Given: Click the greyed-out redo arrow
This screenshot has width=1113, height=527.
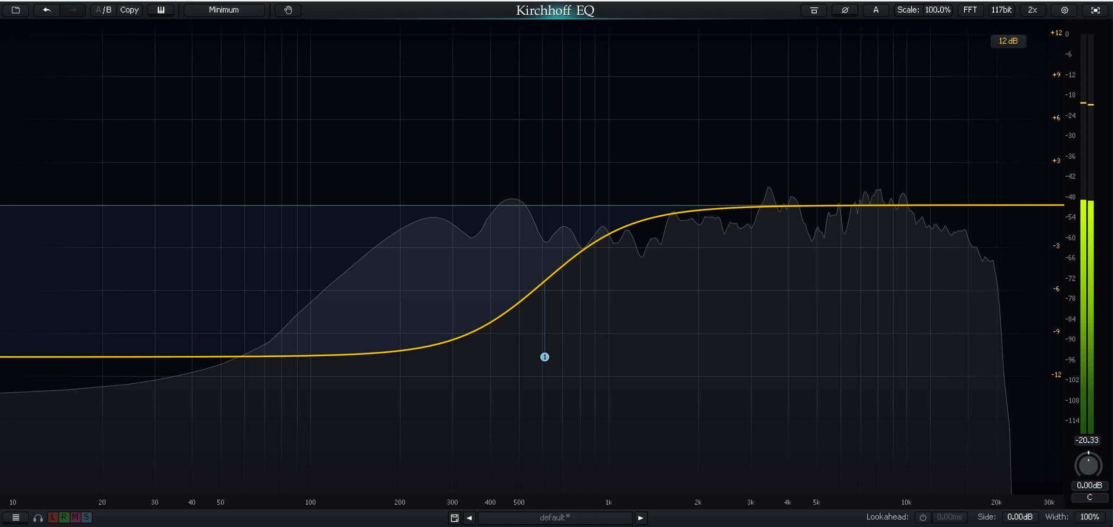Looking at the screenshot, I should click(73, 10).
